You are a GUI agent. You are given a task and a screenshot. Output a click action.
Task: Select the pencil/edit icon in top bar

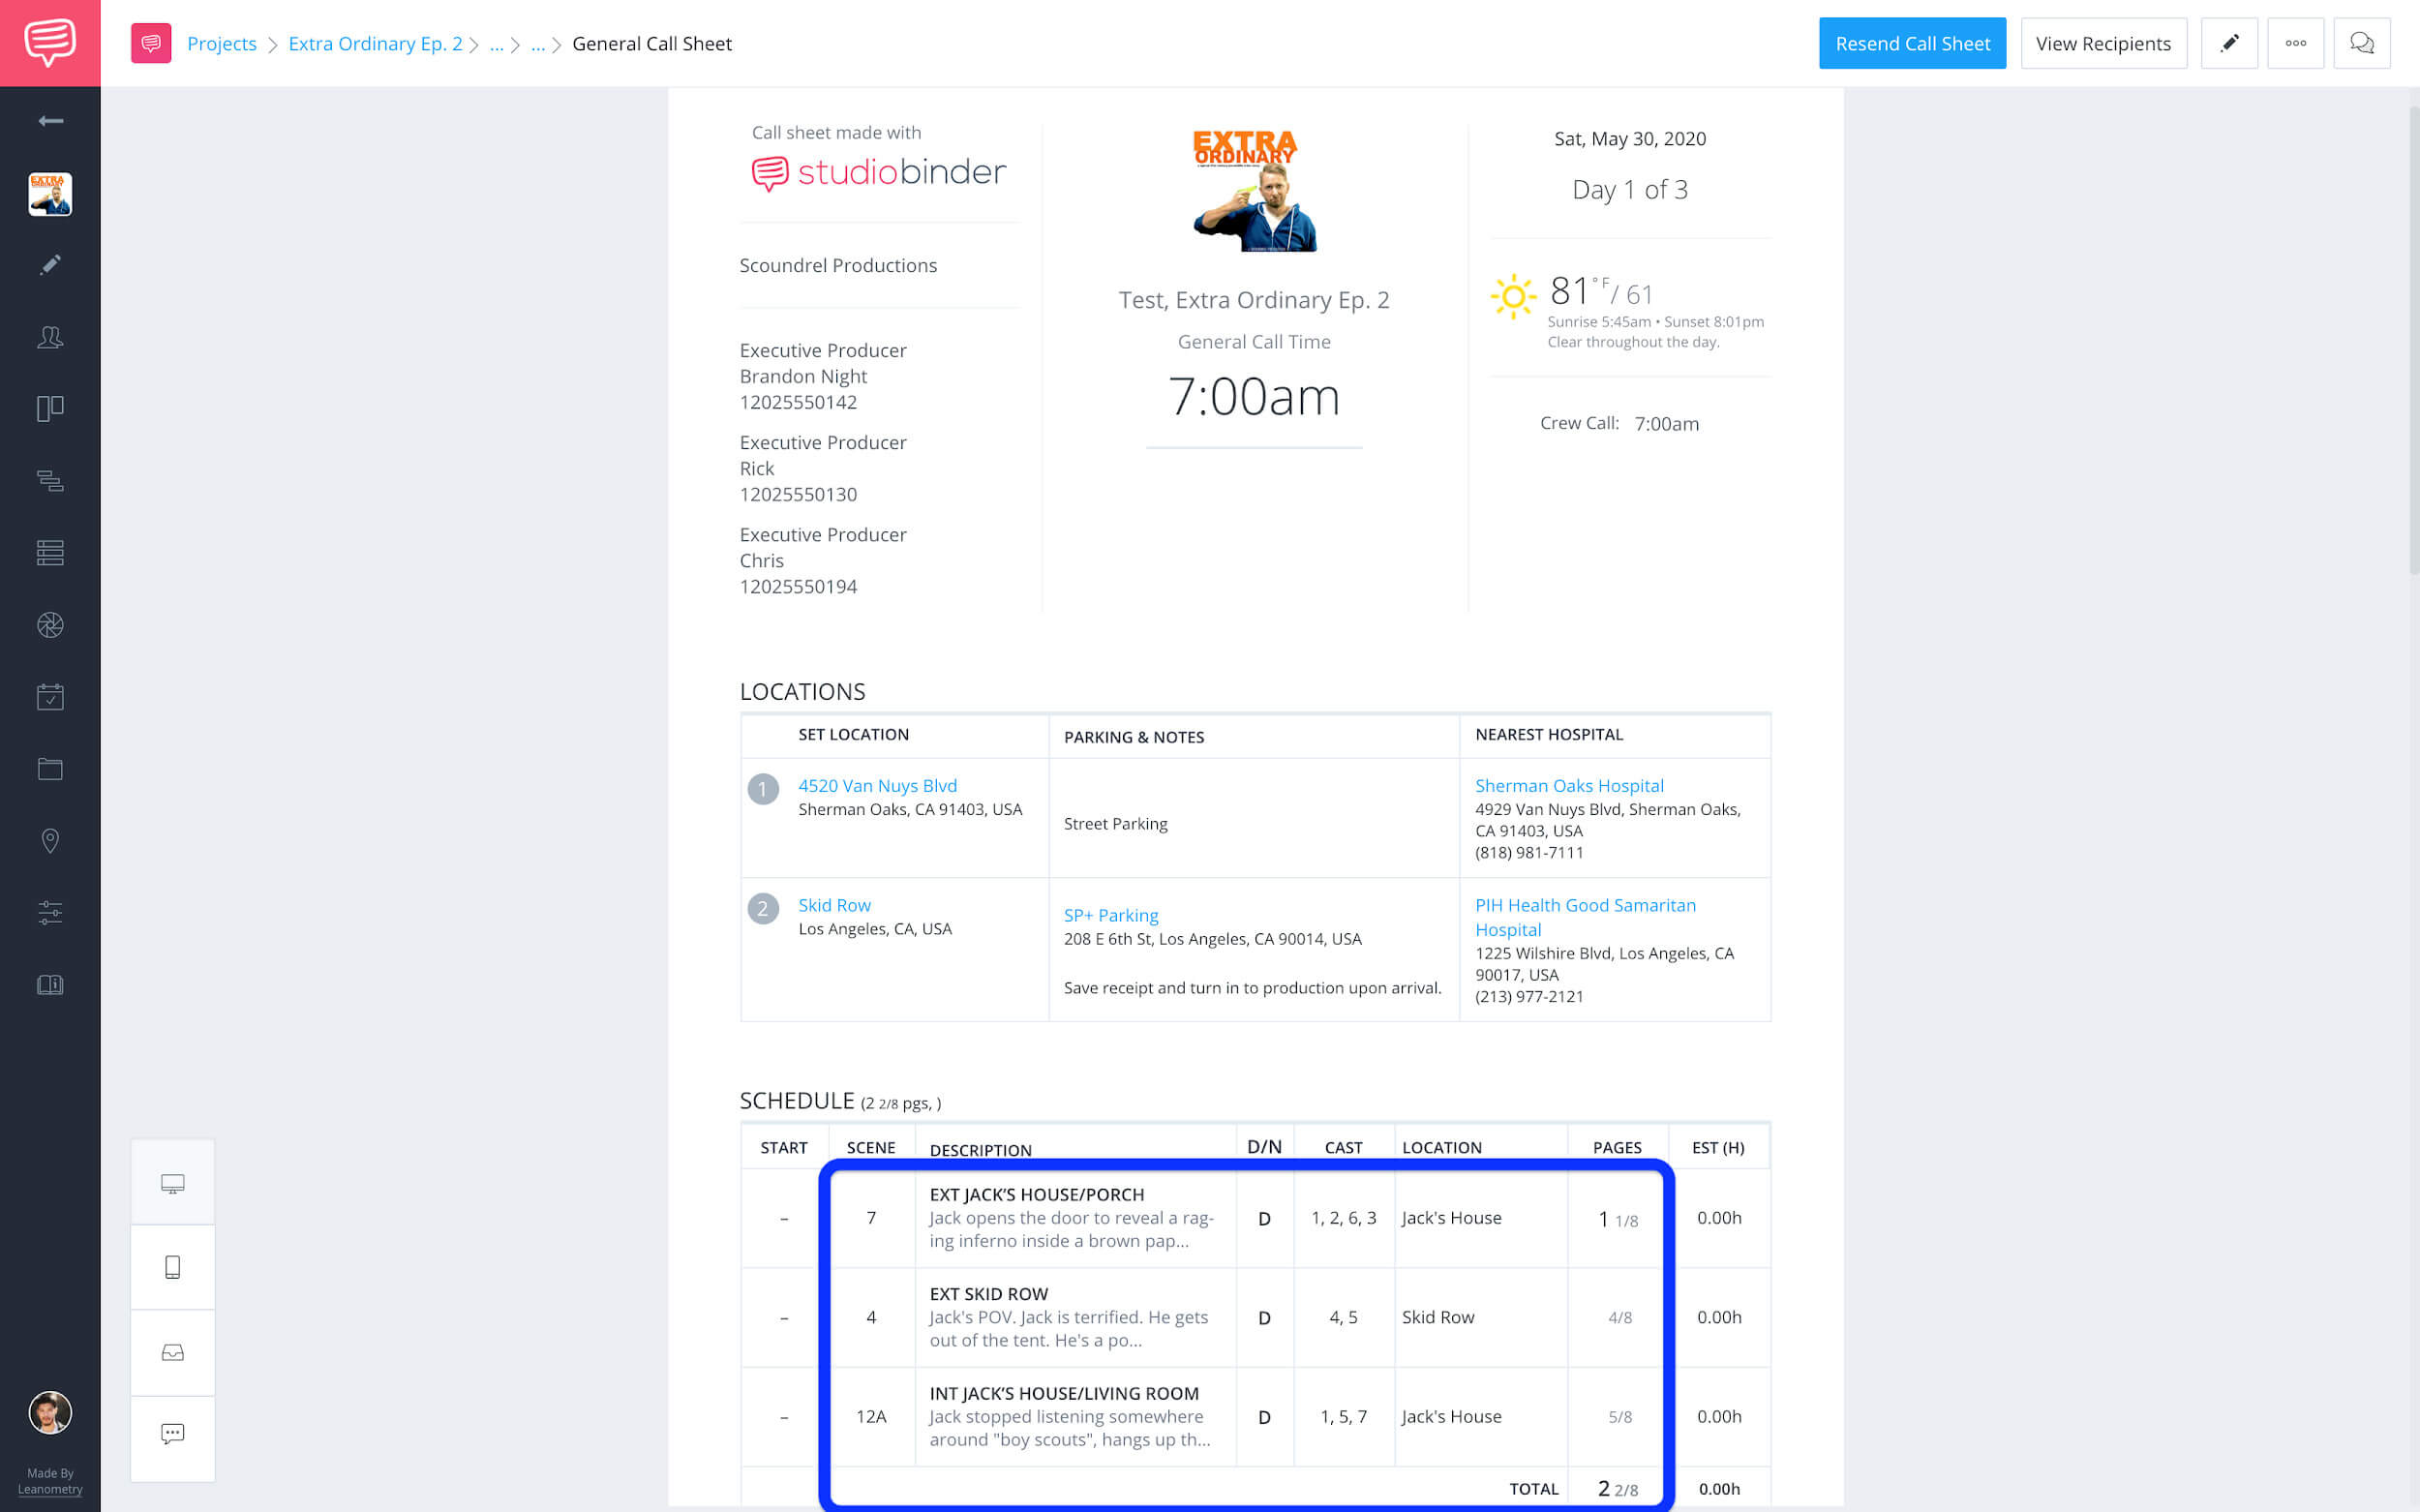(2228, 44)
